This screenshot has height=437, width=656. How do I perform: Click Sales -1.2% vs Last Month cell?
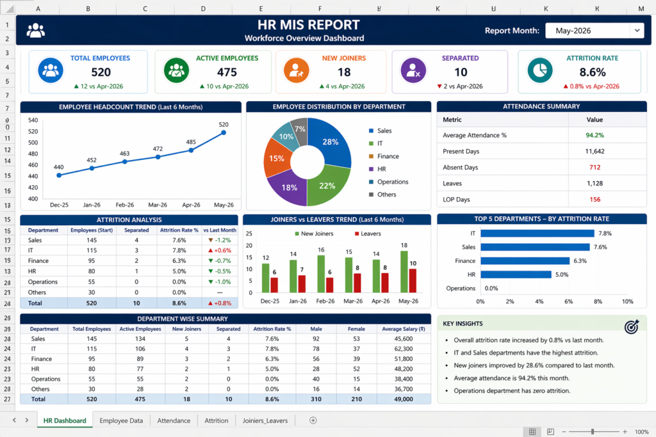(219, 240)
